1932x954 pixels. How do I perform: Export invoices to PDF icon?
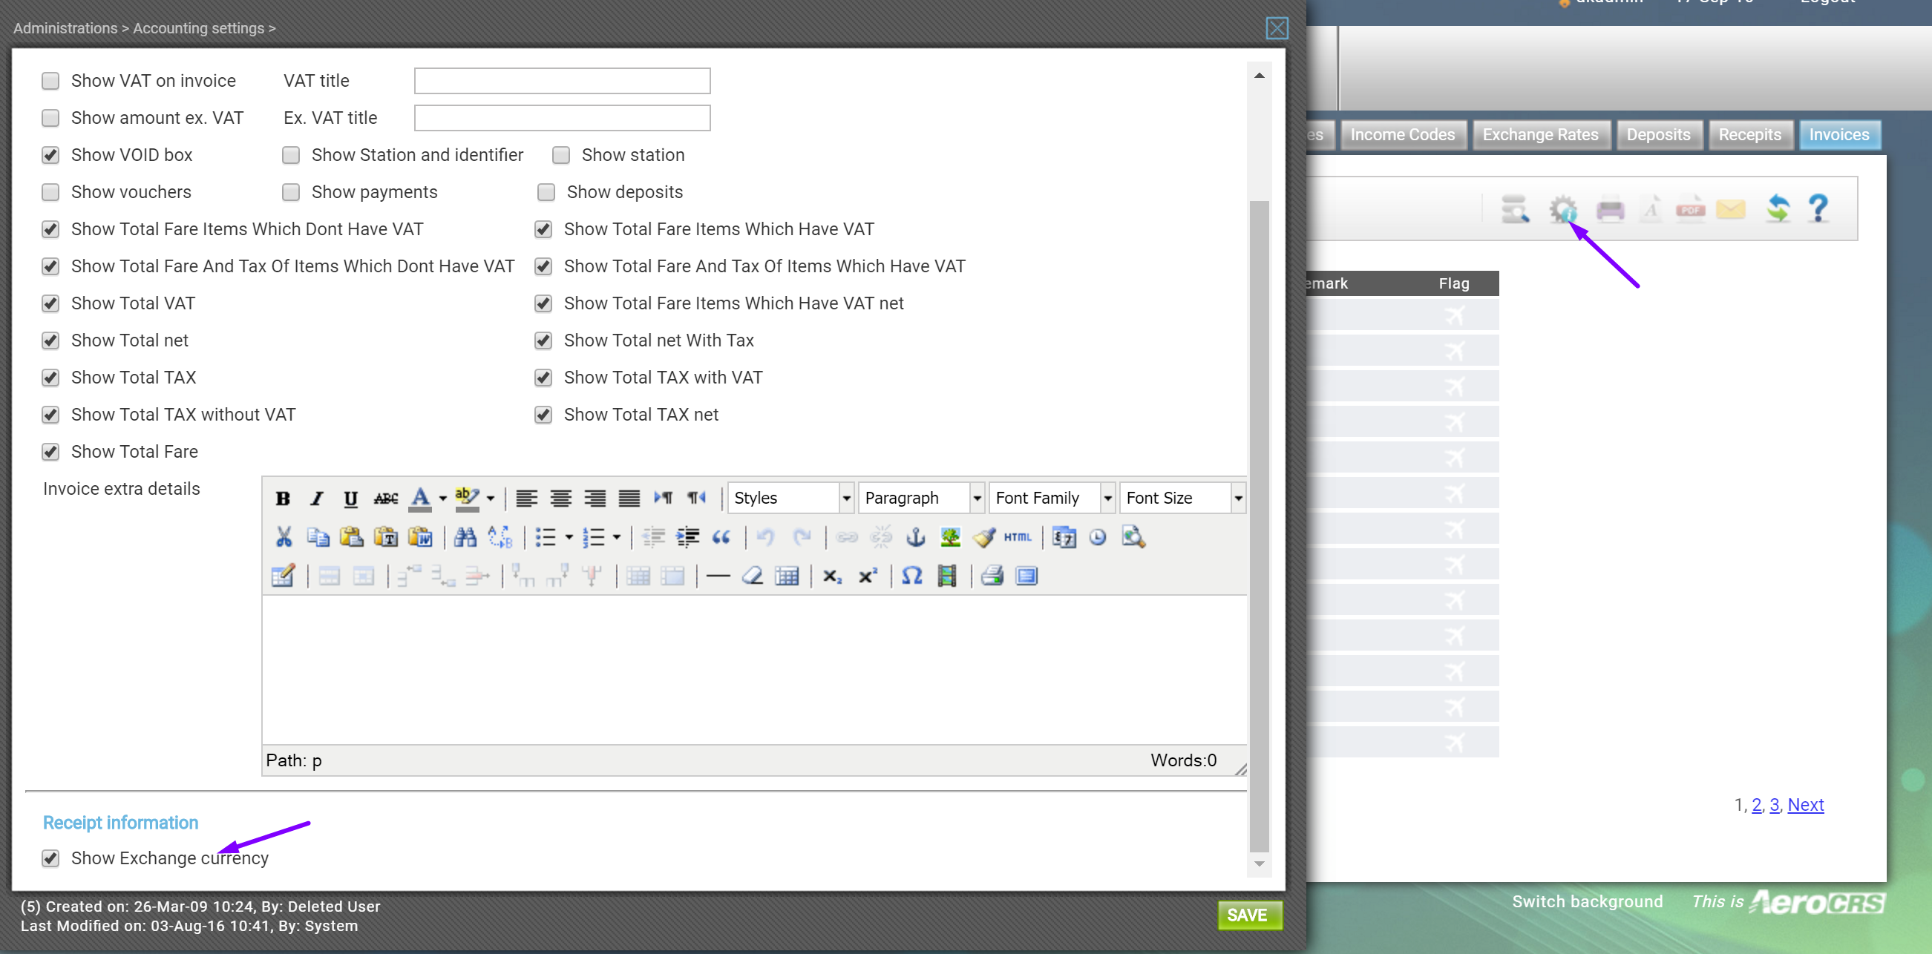click(x=1691, y=209)
